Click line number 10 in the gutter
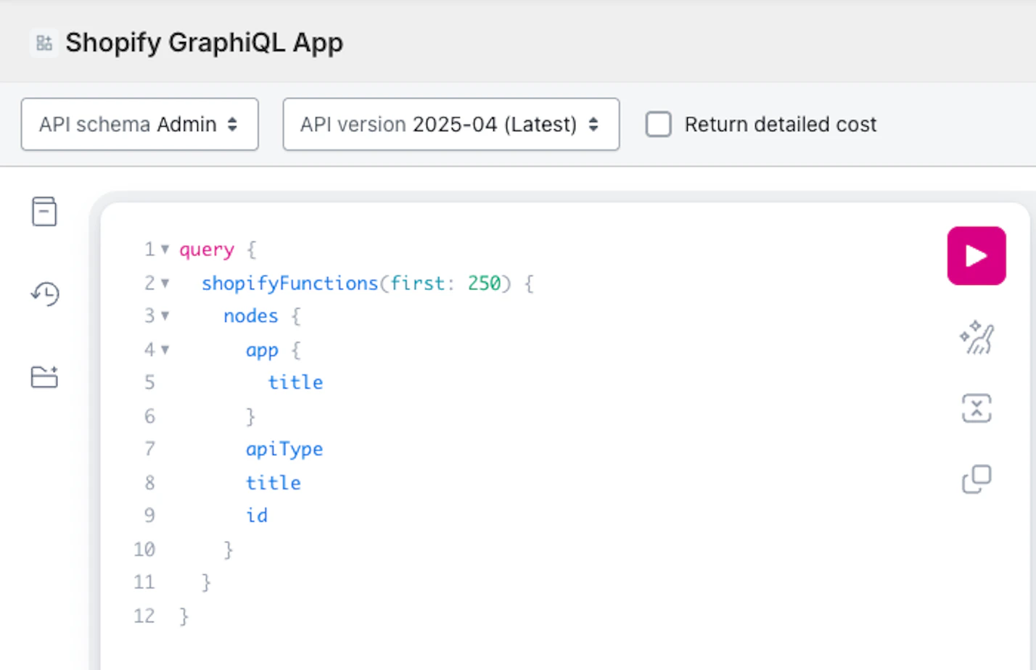 tap(144, 550)
